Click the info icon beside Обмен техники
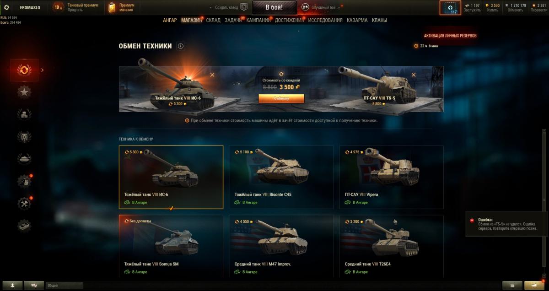Viewport: 549px width, 291px height. pyautogui.click(x=181, y=46)
